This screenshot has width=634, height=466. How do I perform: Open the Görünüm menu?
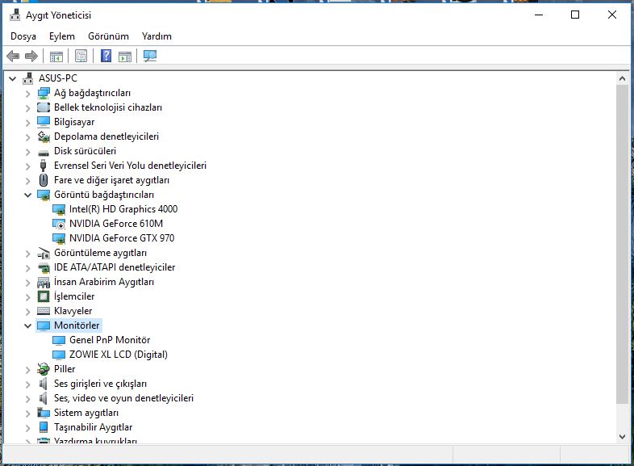[108, 36]
